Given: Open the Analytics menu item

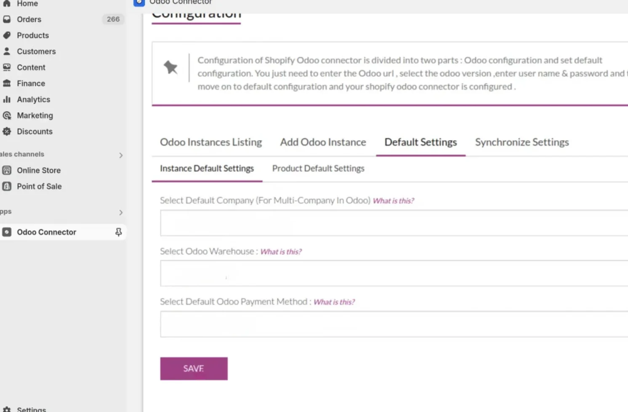Looking at the screenshot, I should [x=33, y=99].
